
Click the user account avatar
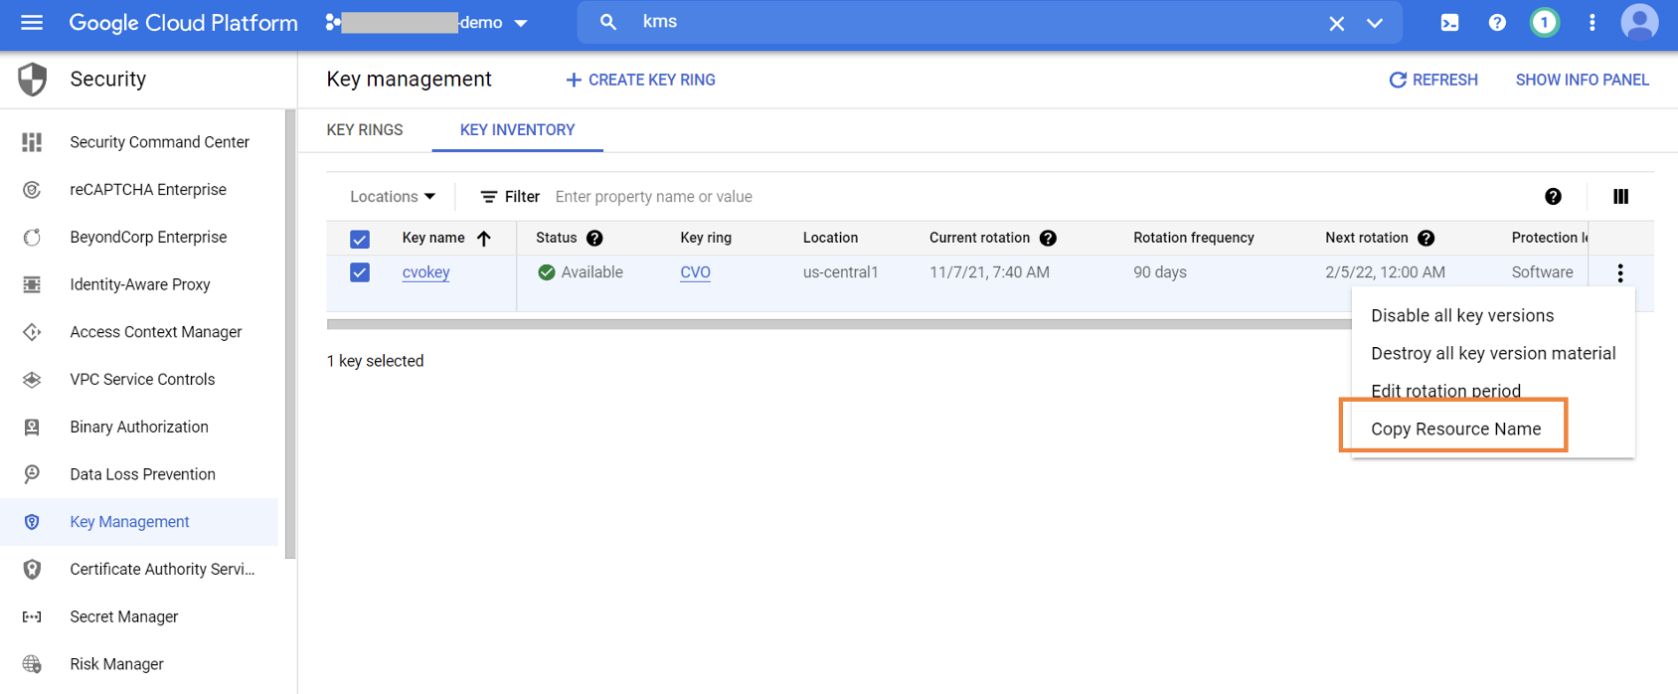(x=1639, y=22)
